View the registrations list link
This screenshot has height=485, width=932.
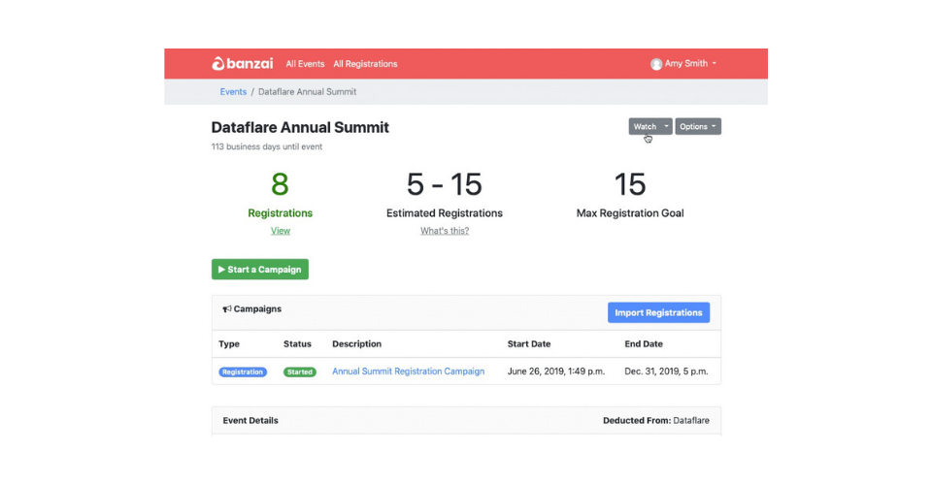click(281, 231)
